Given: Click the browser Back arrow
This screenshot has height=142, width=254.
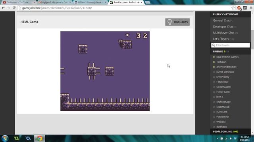Looking at the screenshot, I should 3,8.
